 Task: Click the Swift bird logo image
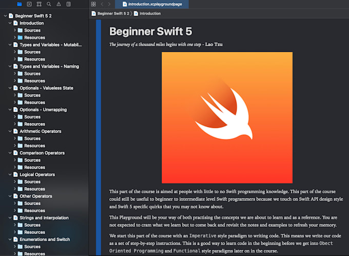[x=227, y=118]
